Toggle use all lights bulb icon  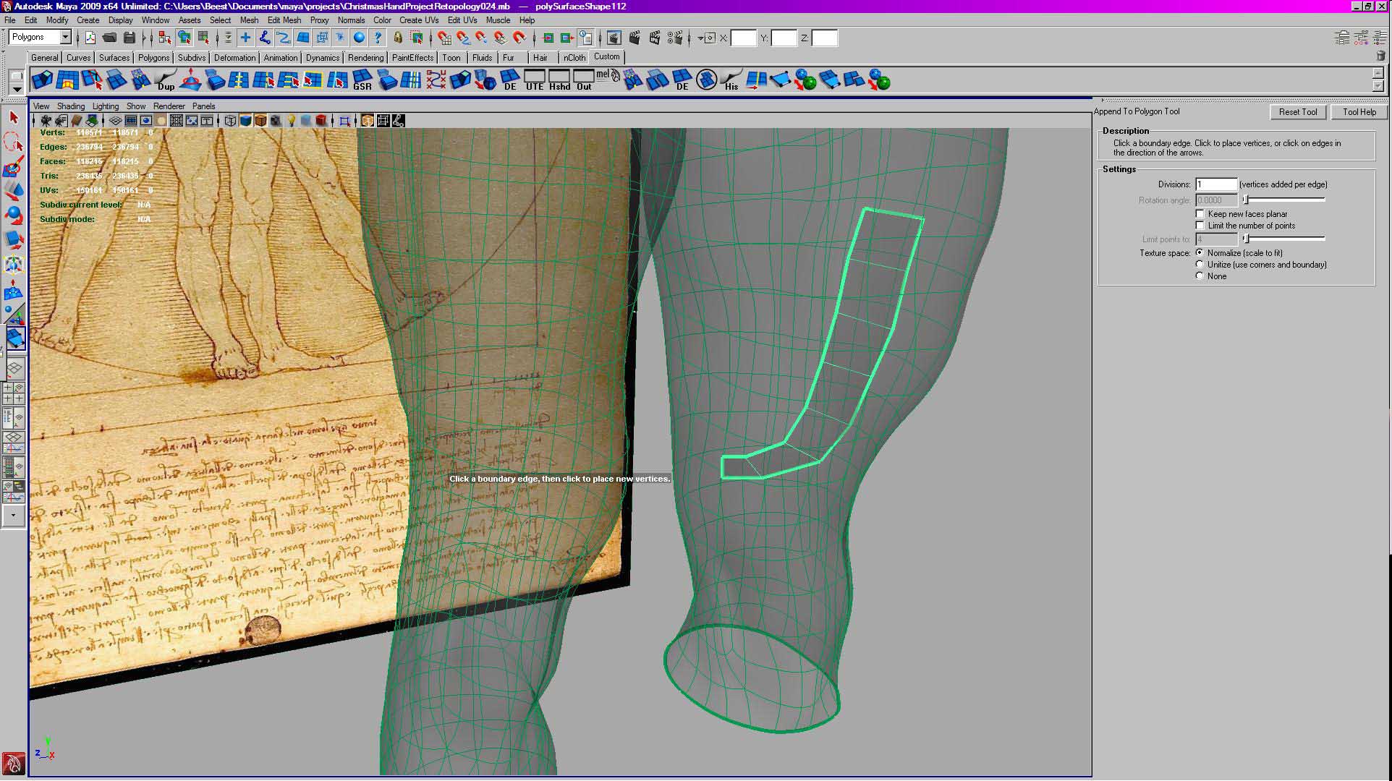click(291, 121)
